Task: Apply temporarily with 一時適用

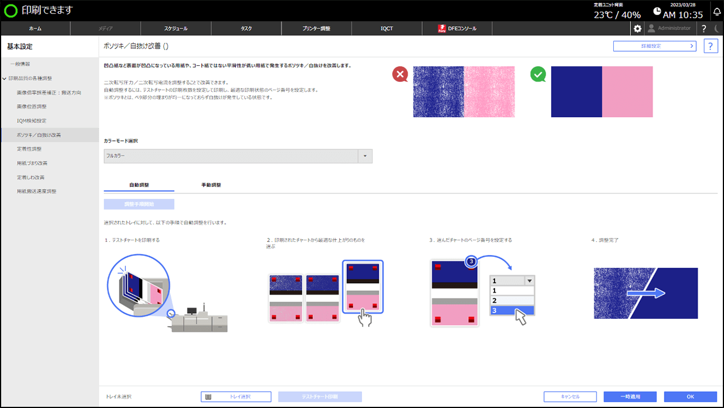Action: [x=630, y=396]
